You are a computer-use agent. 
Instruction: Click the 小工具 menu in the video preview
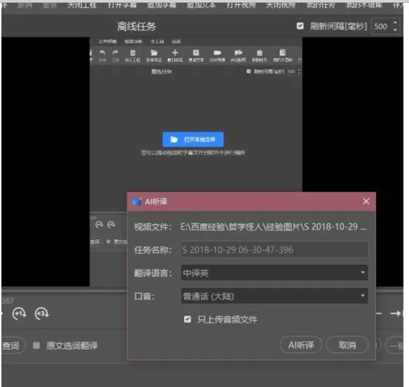pyautogui.click(x=157, y=41)
